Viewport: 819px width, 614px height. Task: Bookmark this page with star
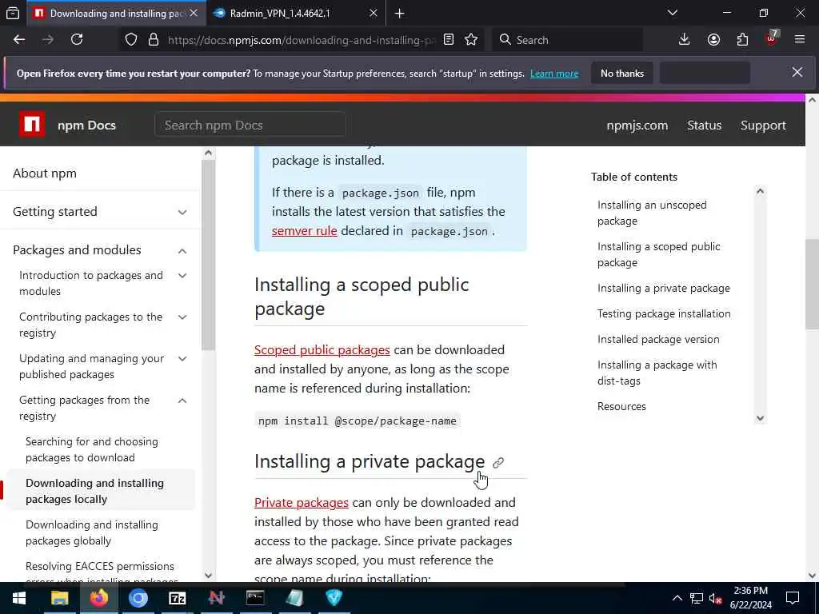(x=471, y=40)
